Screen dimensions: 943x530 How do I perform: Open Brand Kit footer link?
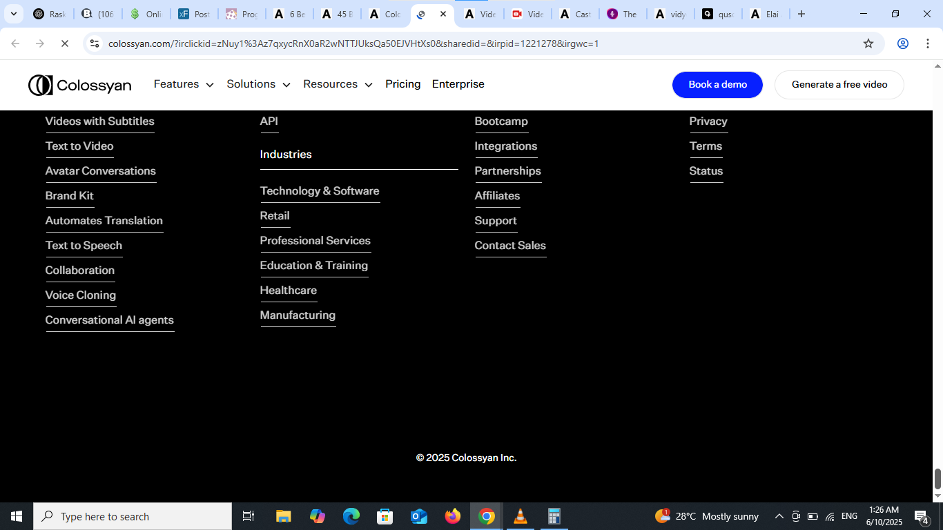click(x=70, y=196)
